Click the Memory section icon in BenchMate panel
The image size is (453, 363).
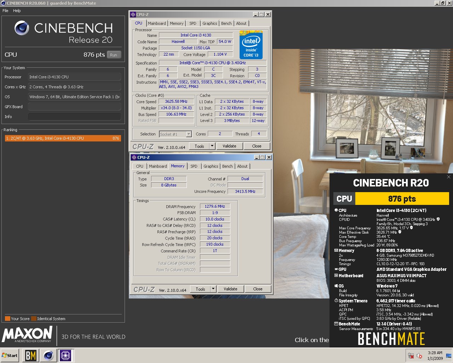336,250
